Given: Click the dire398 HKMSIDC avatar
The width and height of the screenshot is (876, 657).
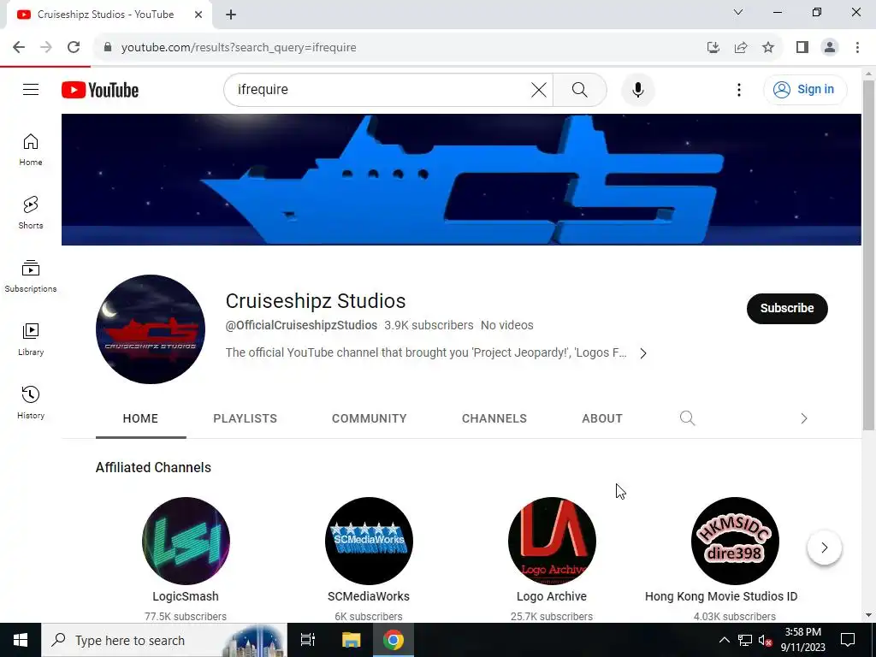Looking at the screenshot, I should (735, 541).
